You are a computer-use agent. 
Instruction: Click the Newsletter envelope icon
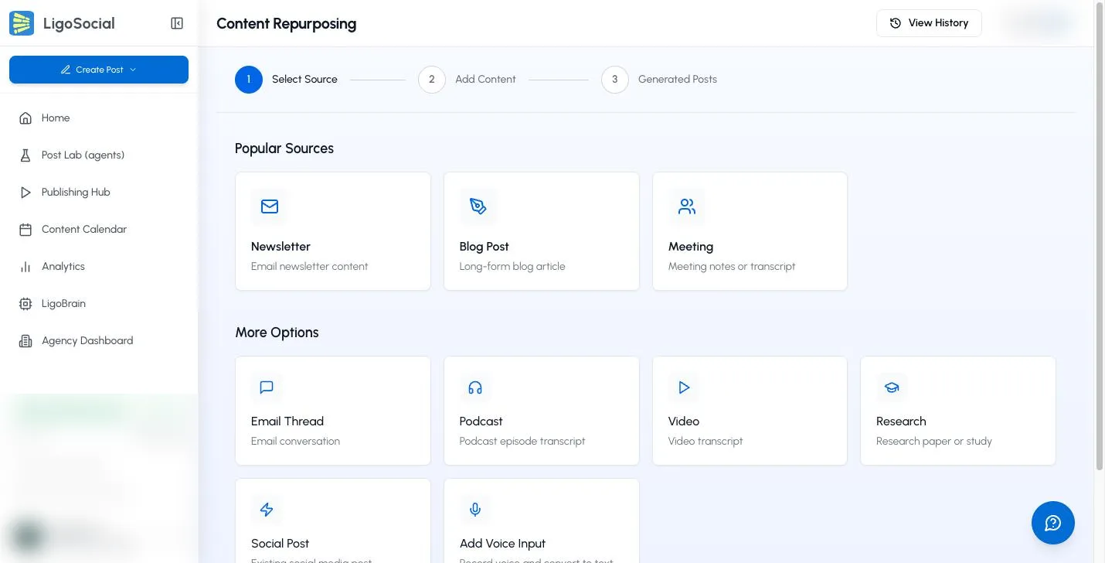(x=270, y=206)
